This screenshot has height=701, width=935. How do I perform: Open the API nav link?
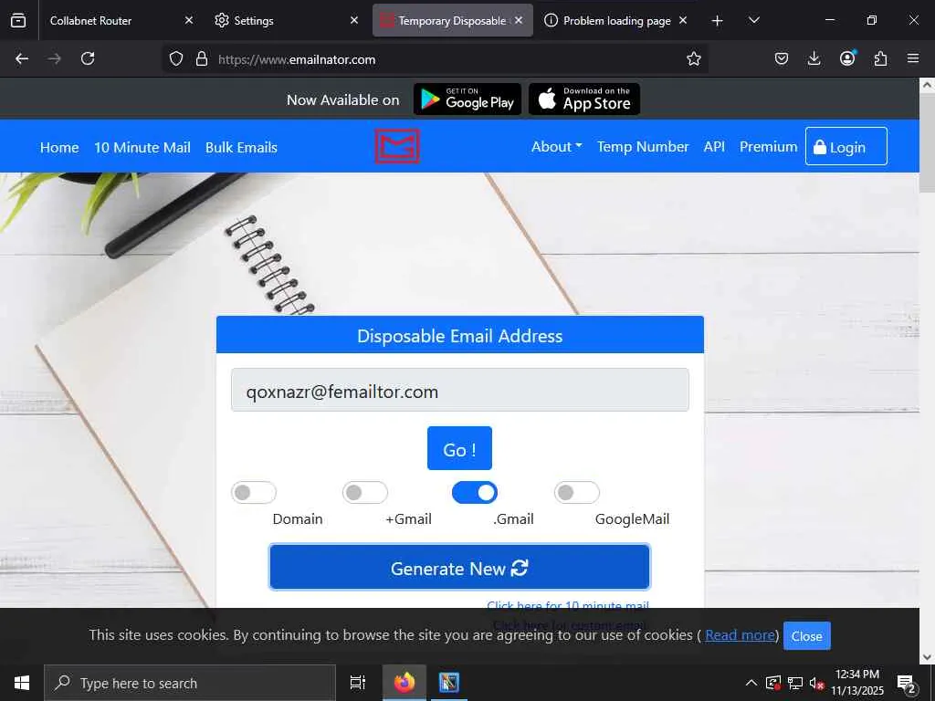click(x=714, y=147)
